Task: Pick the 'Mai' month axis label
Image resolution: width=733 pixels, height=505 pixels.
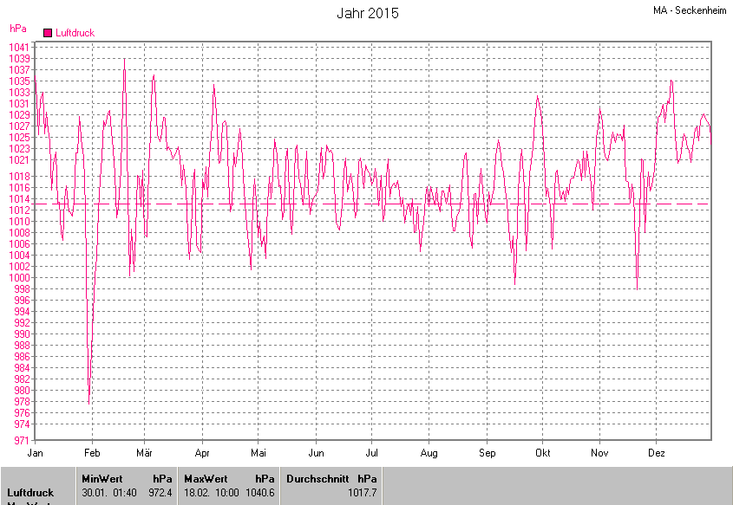Action: click(x=259, y=453)
